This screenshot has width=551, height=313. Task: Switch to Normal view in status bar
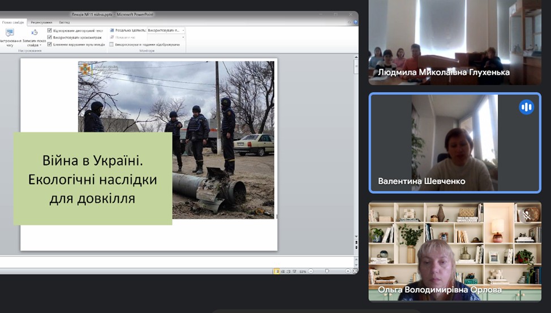pos(277,271)
